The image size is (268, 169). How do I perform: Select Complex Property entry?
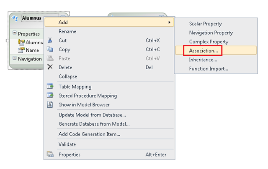pyautogui.click(x=209, y=42)
